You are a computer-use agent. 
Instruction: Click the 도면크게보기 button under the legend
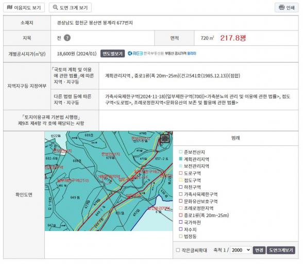point(281,250)
